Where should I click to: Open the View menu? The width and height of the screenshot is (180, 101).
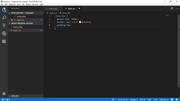point(19,4)
